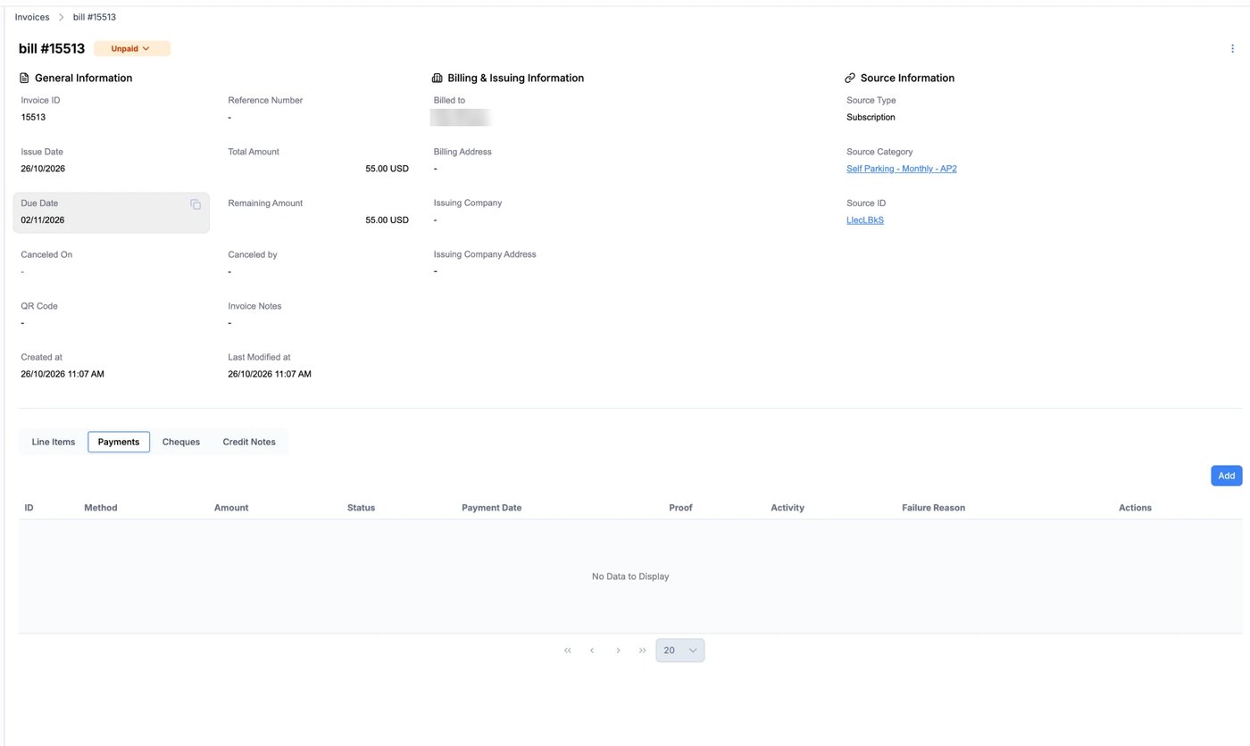The height and width of the screenshot is (746, 1250).
Task: Click the bill #15513 breadcrumb item
Action: [95, 17]
